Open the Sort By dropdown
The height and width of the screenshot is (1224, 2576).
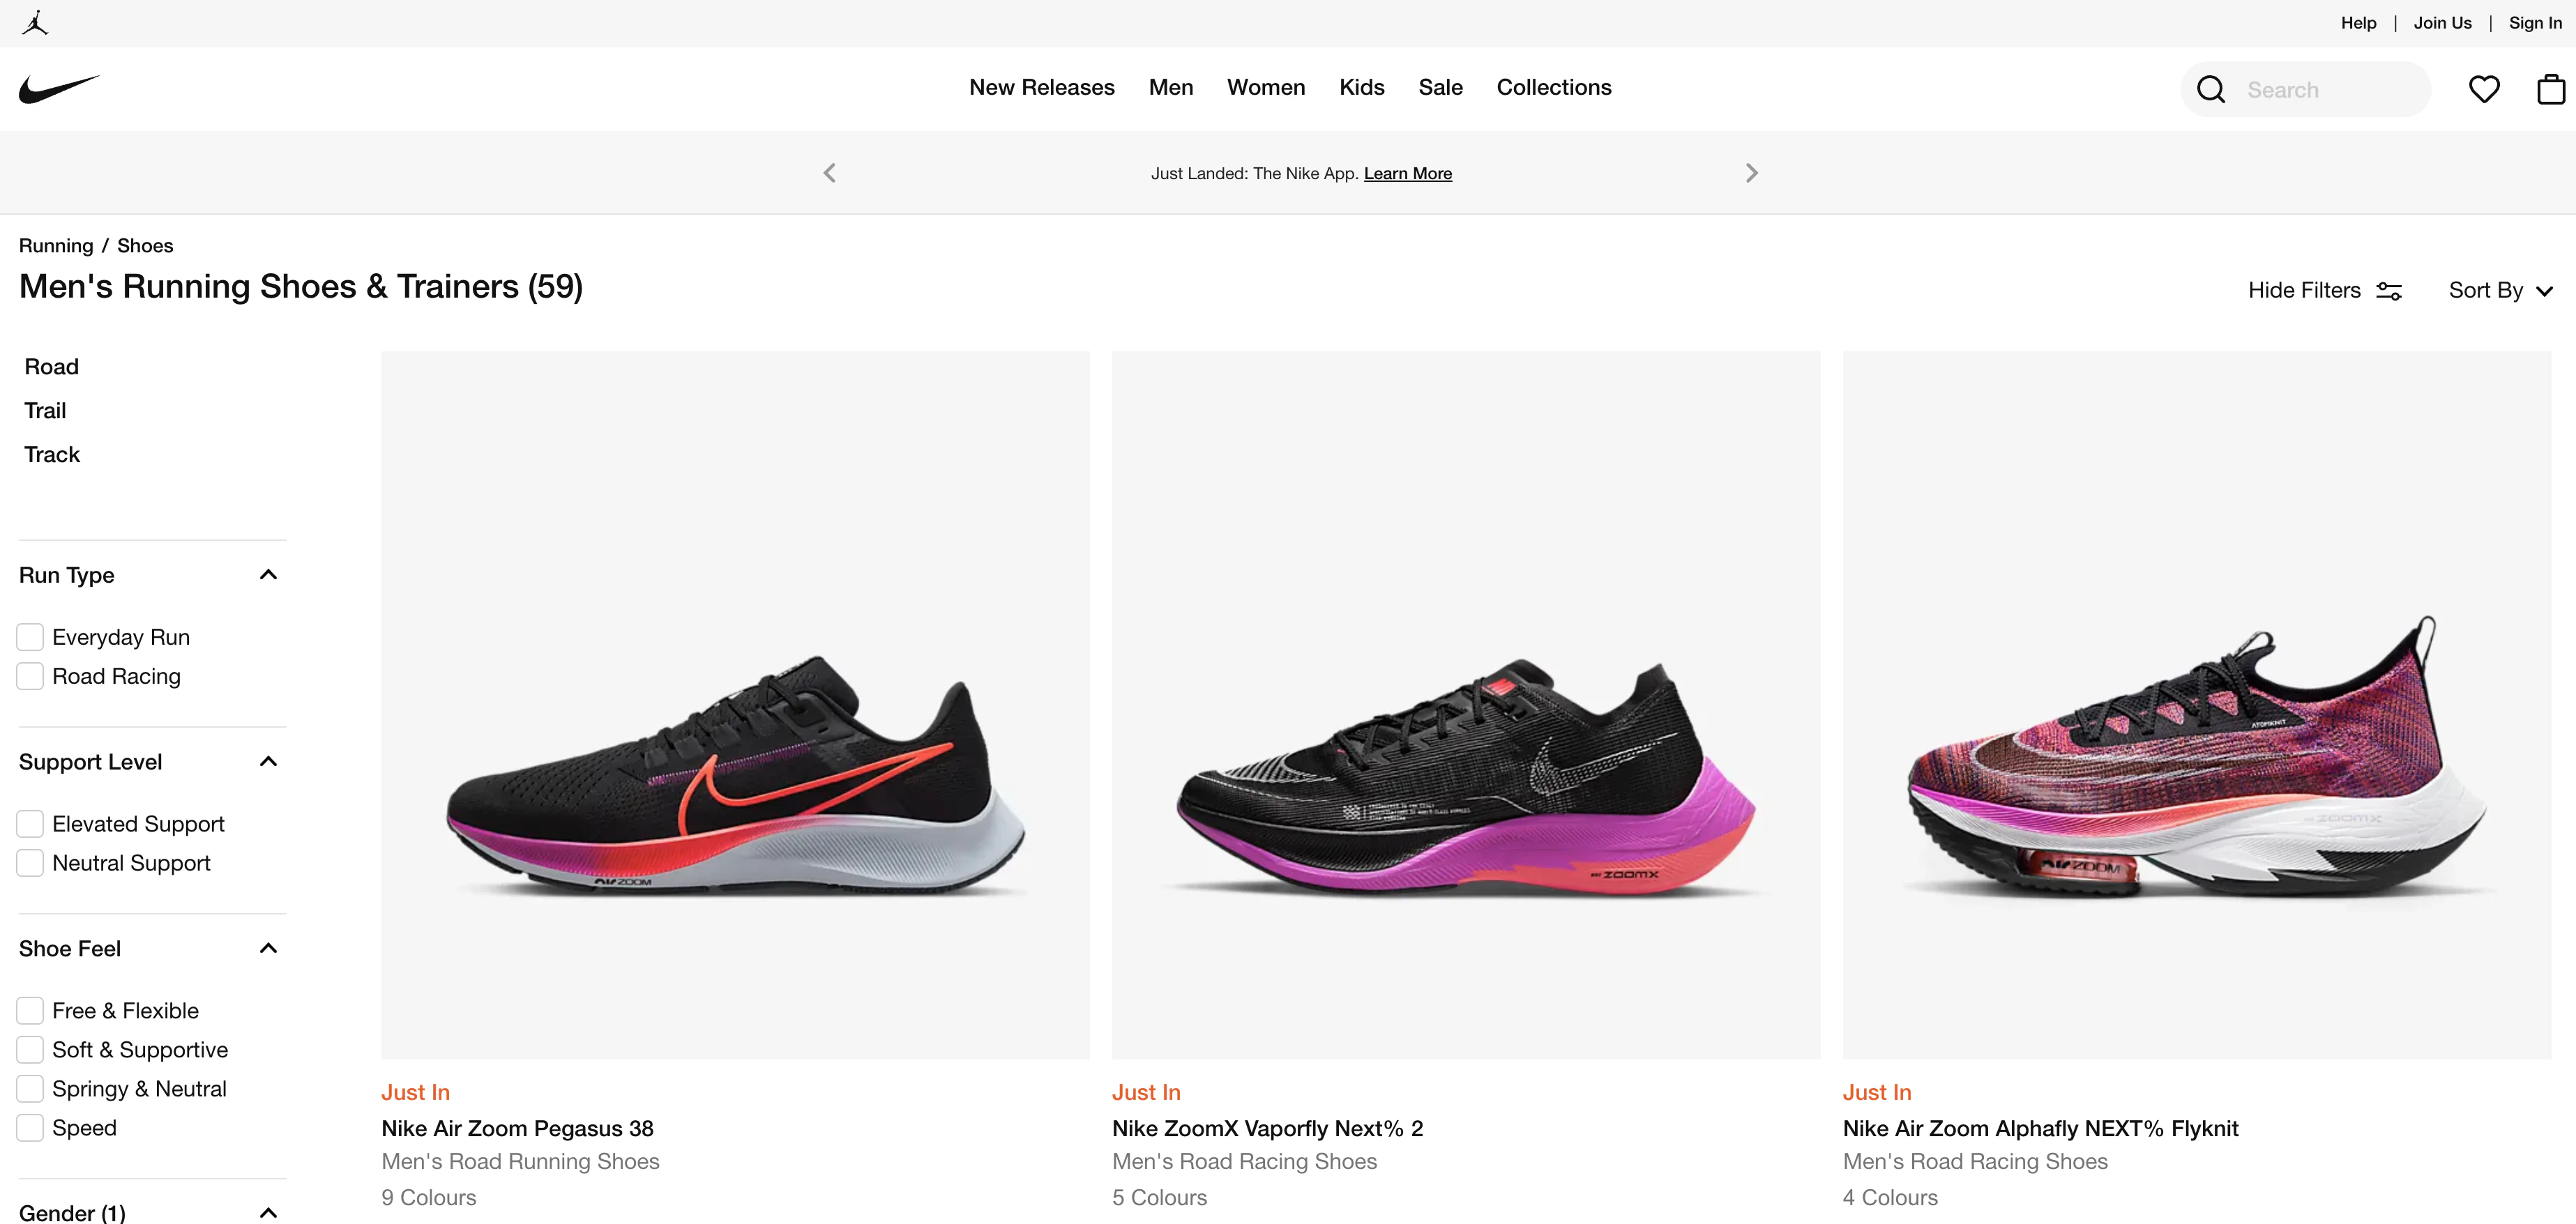[2501, 290]
